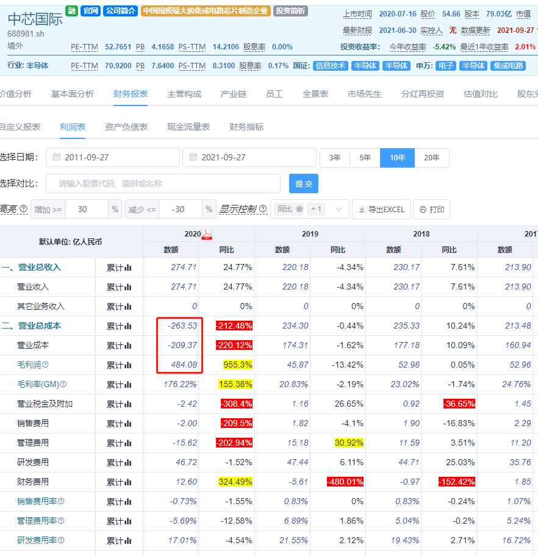Show 销售费用 row bar chart icon
The height and width of the screenshot is (556, 538).
pyautogui.click(x=128, y=424)
